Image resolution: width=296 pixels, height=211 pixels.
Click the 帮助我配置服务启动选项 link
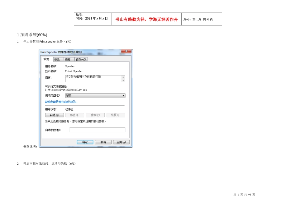(61, 102)
